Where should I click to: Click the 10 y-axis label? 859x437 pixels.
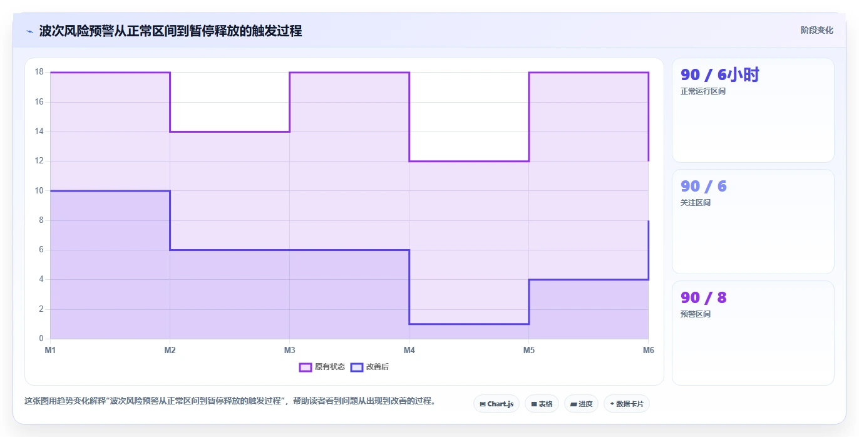point(39,190)
